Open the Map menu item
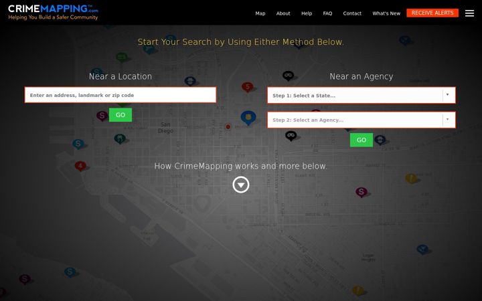Image resolution: width=482 pixels, height=301 pixels. 260,13
